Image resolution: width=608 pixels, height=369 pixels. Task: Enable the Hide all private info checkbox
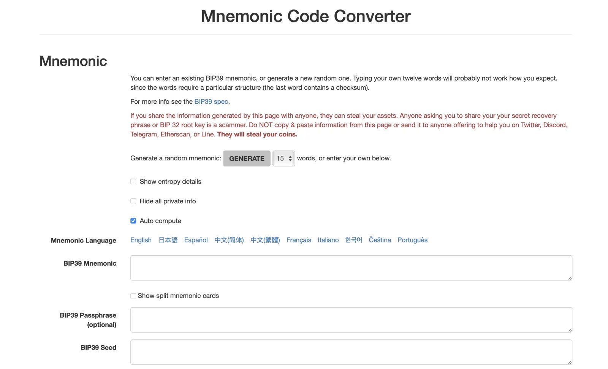pos(133,201)
